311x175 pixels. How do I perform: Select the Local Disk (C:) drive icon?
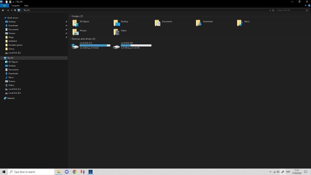[x=75, y=46]
